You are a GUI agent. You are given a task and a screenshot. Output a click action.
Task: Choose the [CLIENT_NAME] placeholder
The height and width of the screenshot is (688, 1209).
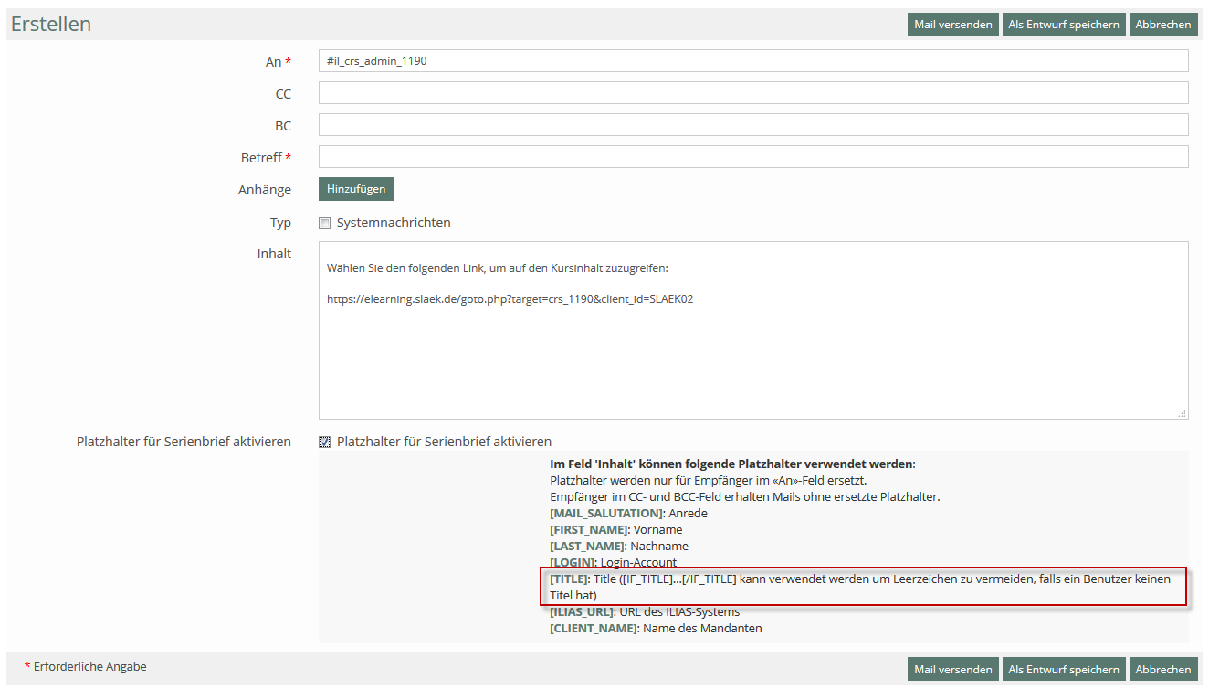(x=594, y=629)
